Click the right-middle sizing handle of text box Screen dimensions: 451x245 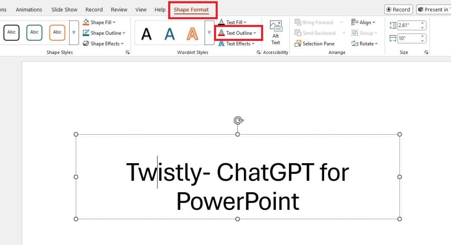point(399,177)
